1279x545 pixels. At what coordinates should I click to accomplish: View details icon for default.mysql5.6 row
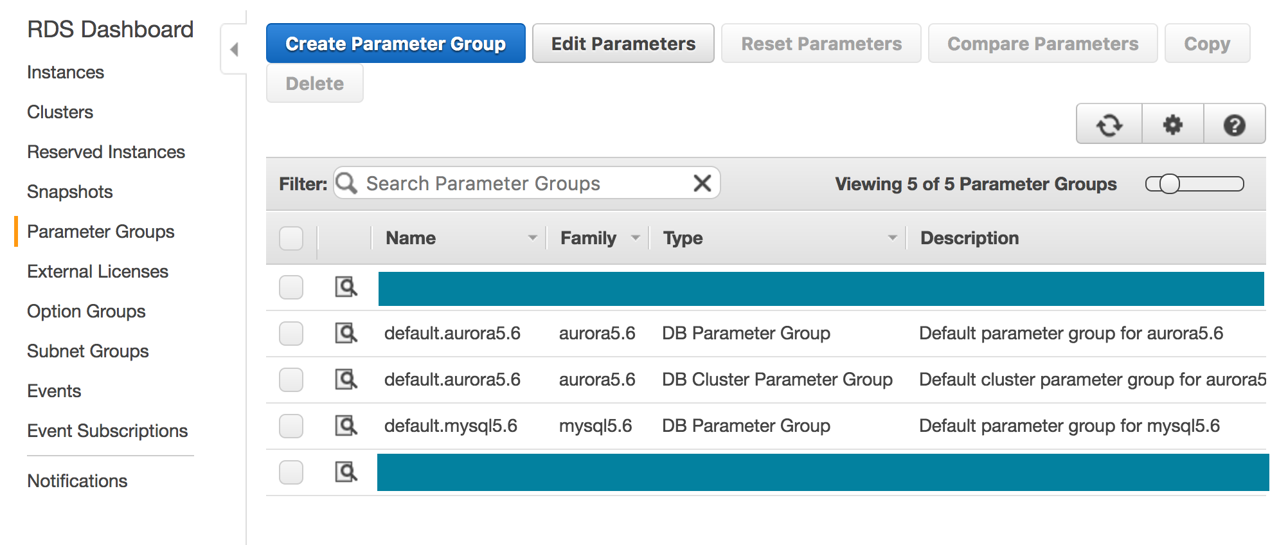coord(346,425)
